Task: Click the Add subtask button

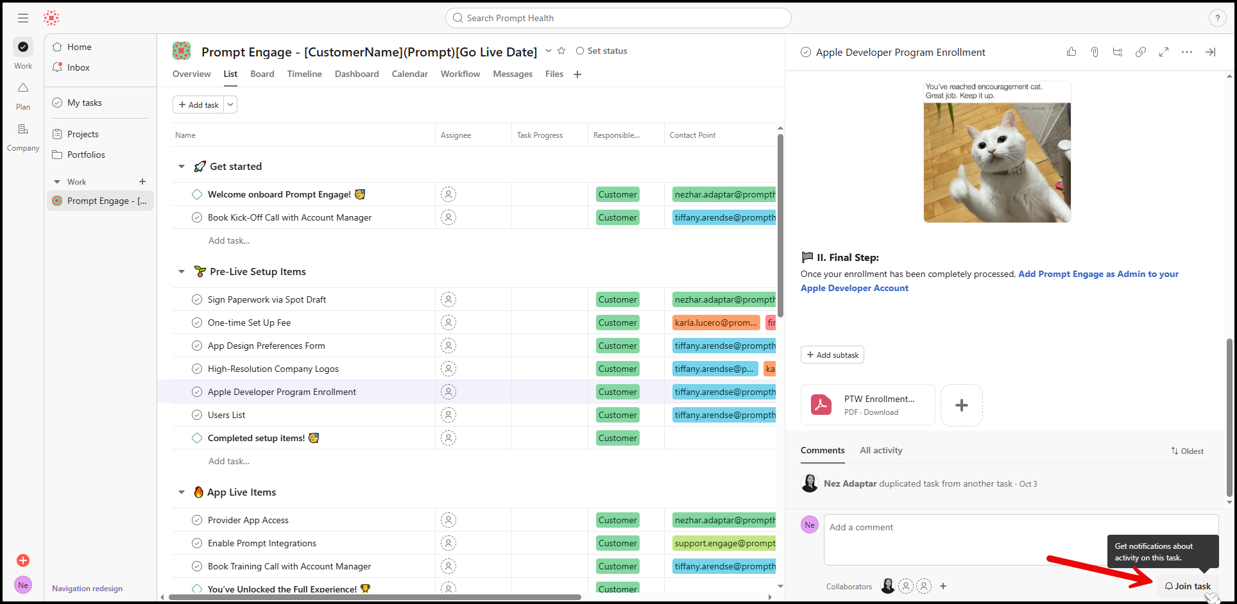Action: pos(832,355)
